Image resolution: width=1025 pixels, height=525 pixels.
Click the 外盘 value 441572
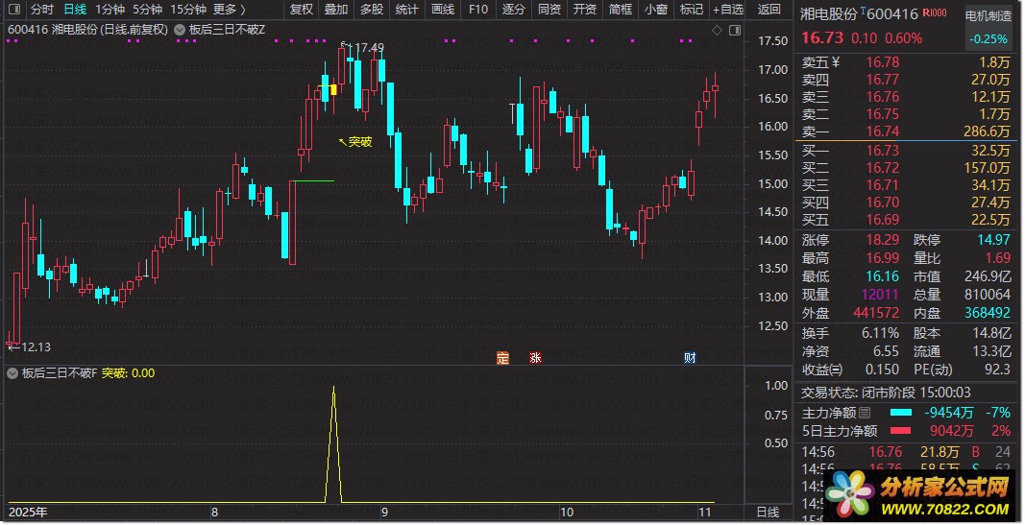(x=876, y=313)
